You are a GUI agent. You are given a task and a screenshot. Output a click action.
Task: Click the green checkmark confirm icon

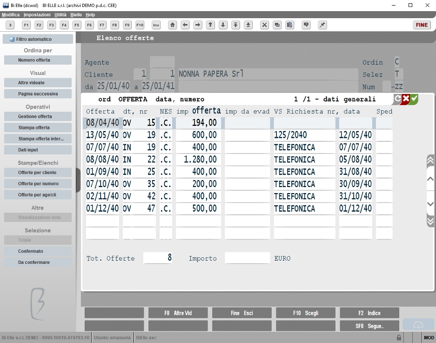point(414,99)
